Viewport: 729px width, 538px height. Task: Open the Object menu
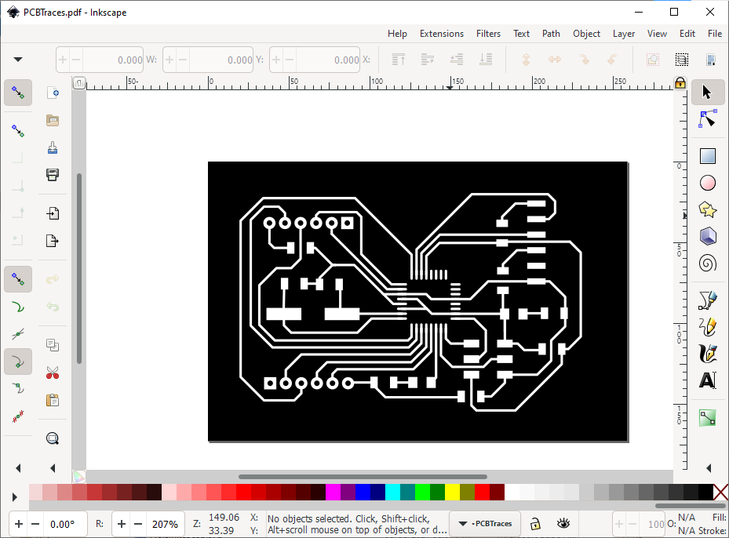(586, 34)
